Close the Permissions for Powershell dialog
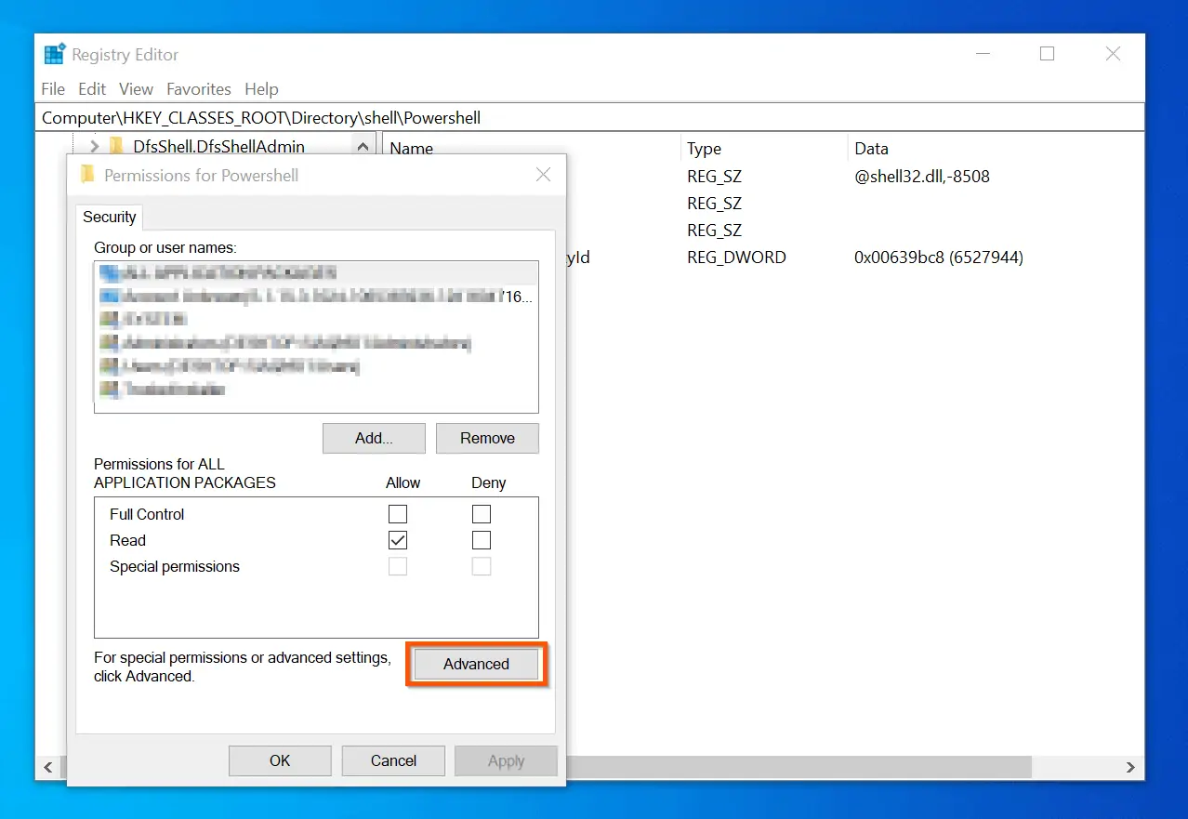 pyautogui.click(x=544, y=175)
